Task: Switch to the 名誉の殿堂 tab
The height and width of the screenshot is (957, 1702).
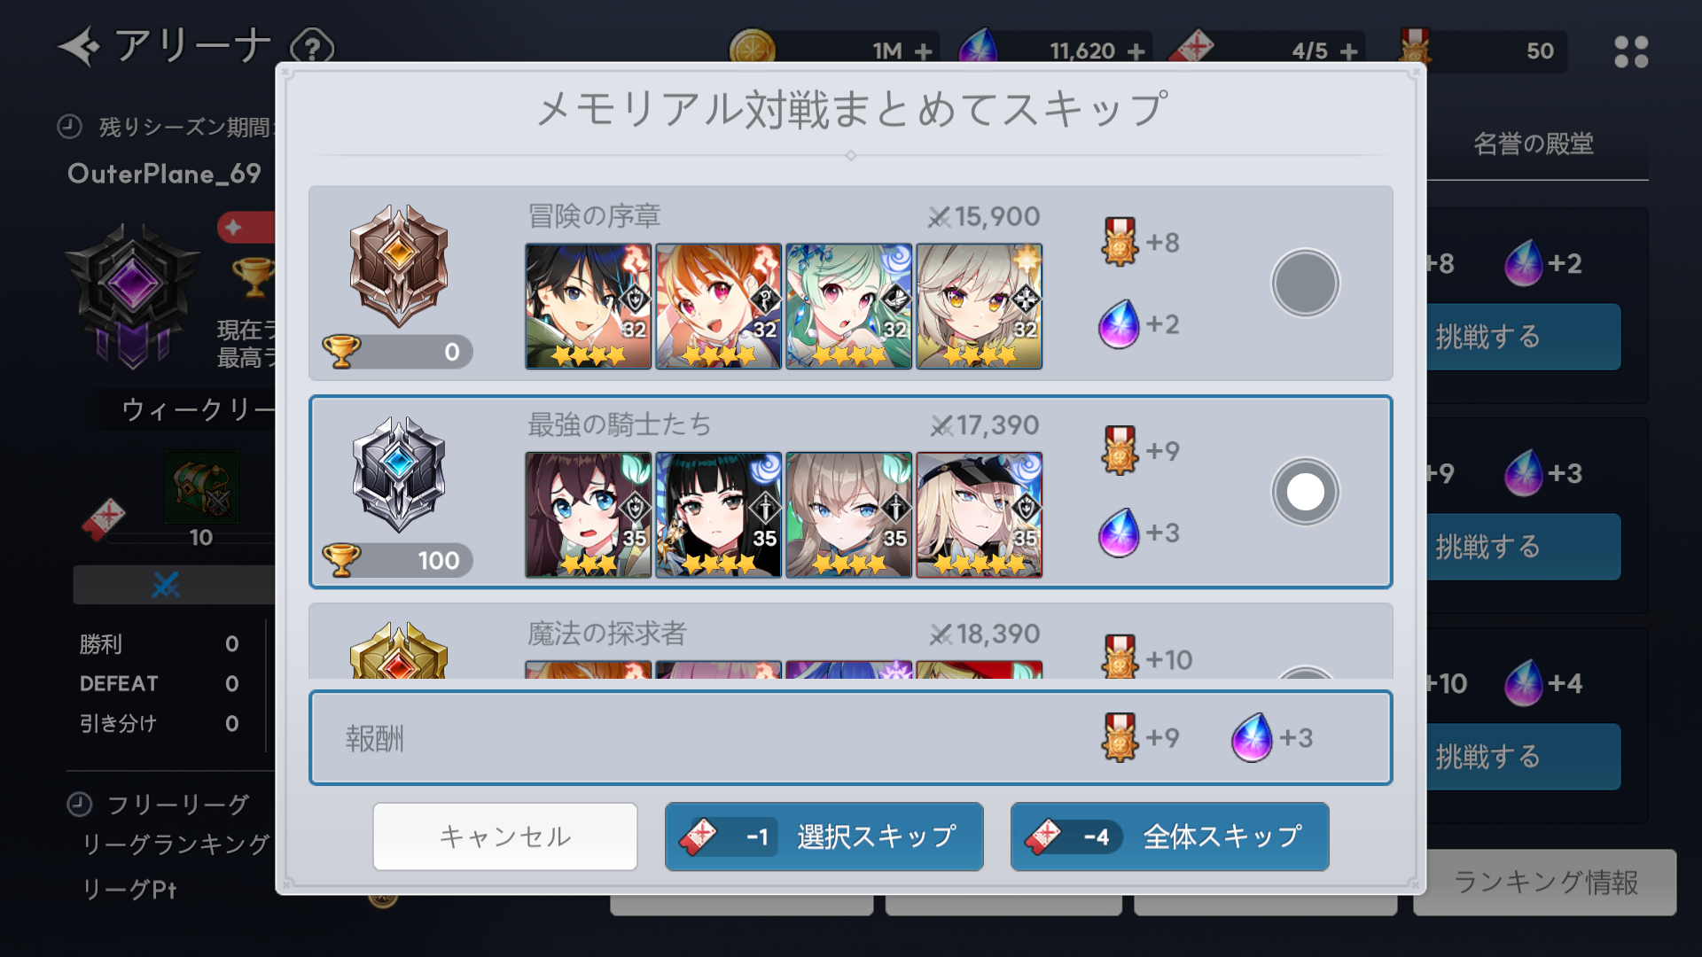Action: click(1534, 144)
